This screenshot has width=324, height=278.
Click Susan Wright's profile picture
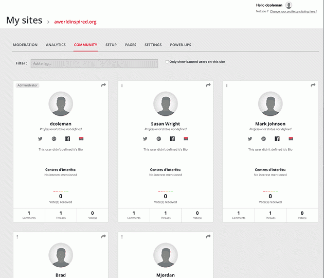166,104
